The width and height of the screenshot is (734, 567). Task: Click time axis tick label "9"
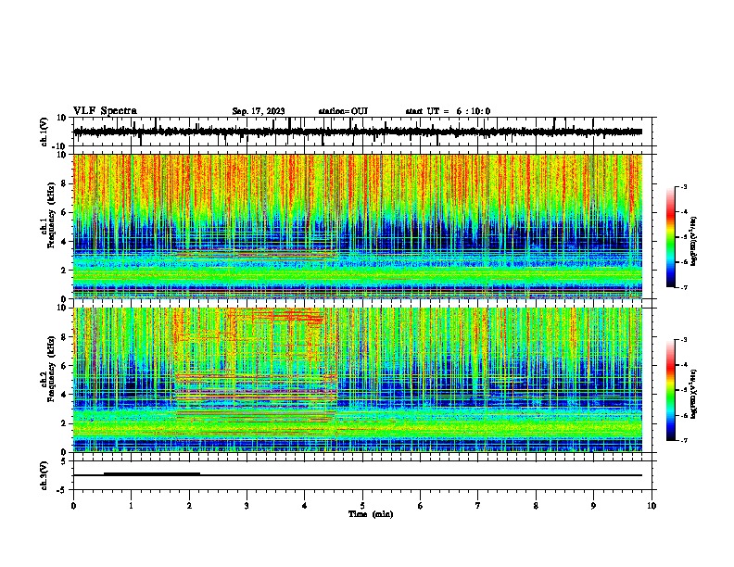pos(593,506)
